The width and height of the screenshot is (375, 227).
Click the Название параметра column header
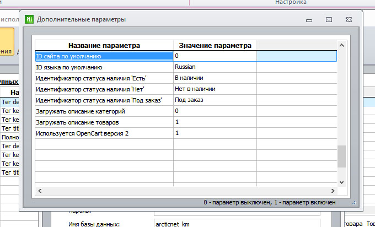coord(104,45)
